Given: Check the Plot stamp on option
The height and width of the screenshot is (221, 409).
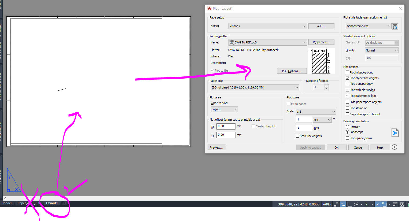Looking at the screenshot, I should (x=347, y=108).
